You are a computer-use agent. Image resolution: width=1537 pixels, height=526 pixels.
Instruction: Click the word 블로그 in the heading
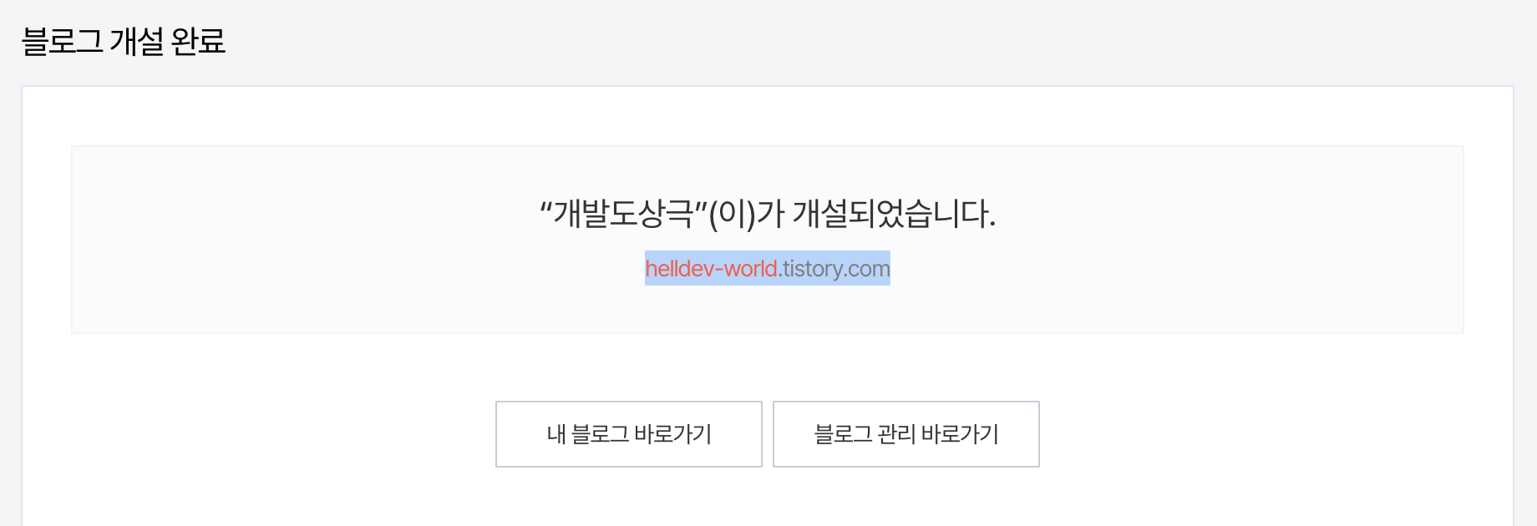62,41
